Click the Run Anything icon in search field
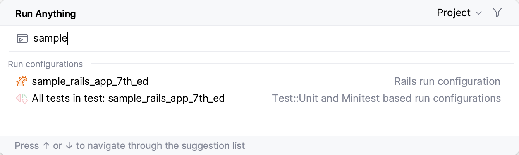This screenshot has width=519, height=155. 22,39
